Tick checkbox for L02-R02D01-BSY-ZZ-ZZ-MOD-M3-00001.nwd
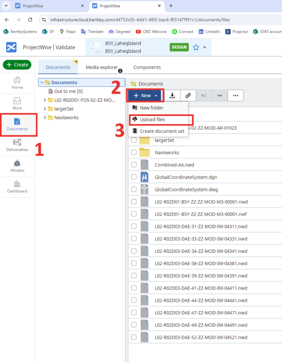 click(134, 201)
